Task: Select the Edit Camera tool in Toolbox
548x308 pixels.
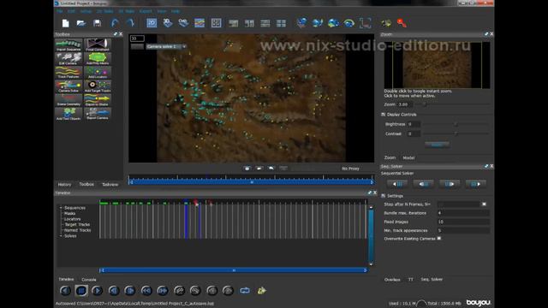Action: coord(68,59)
